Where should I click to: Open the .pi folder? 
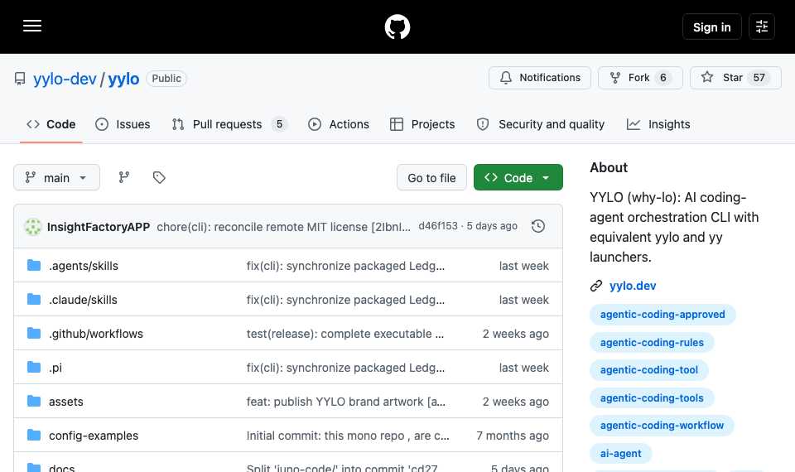55,368
